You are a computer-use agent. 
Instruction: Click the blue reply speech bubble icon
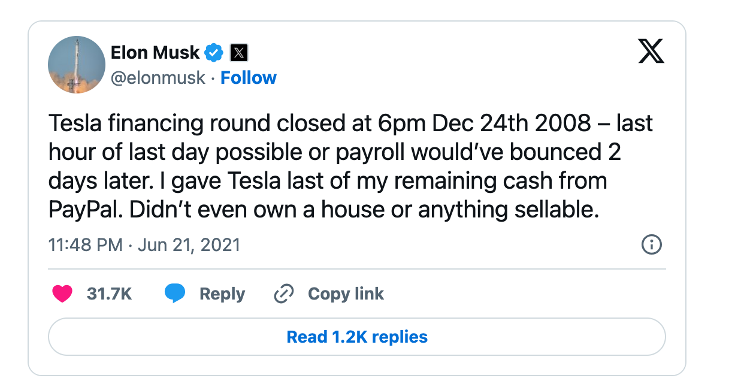point(174,294)
